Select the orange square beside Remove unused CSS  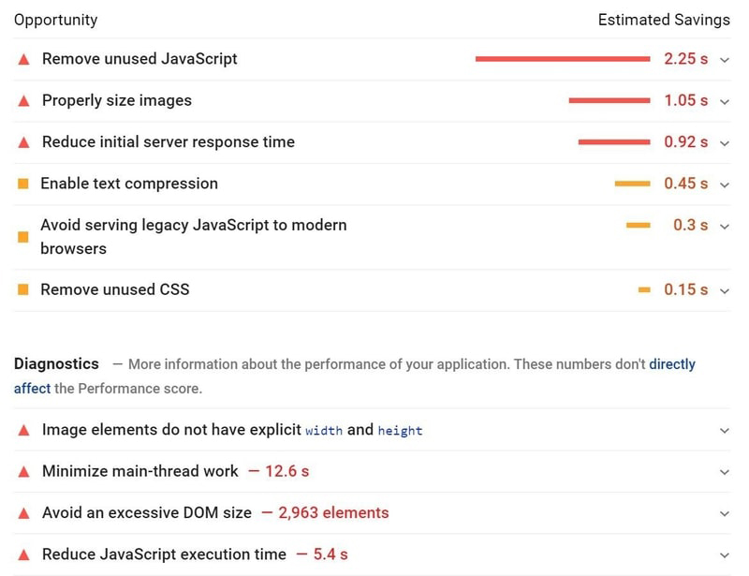pyautogui.click(x=22, y=289)
